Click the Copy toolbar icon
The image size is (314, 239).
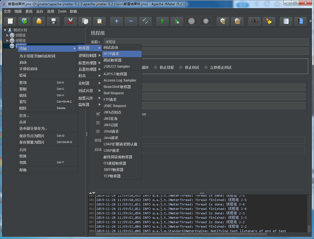[85, 21]
